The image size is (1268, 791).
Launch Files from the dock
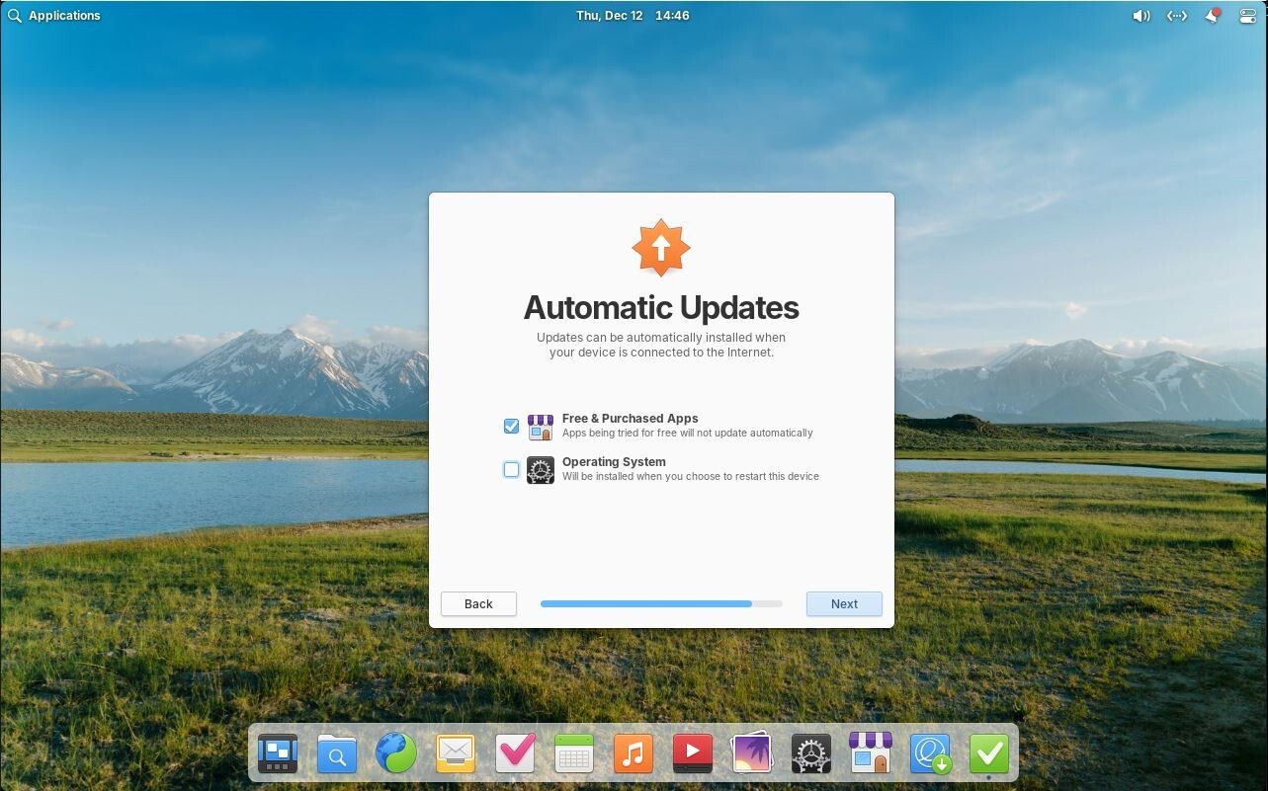coord(337,753)
